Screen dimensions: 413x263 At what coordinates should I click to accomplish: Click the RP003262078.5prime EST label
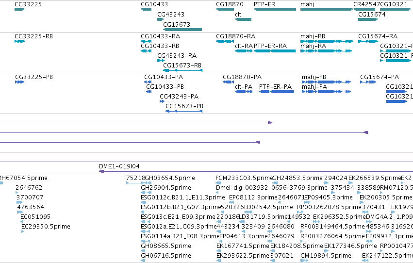[x=329, y=207]
